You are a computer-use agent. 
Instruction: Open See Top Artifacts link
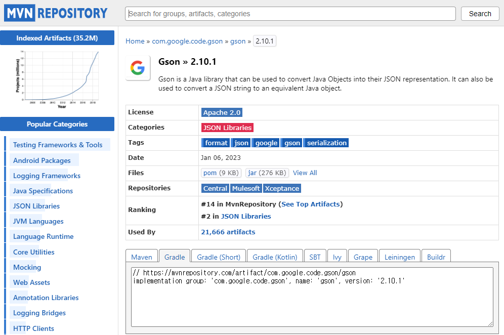point(311,204)
